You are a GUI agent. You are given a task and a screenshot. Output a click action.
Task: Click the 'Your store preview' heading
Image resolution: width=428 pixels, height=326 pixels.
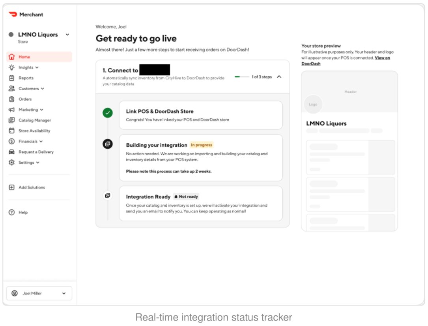(x=321, y=46)
